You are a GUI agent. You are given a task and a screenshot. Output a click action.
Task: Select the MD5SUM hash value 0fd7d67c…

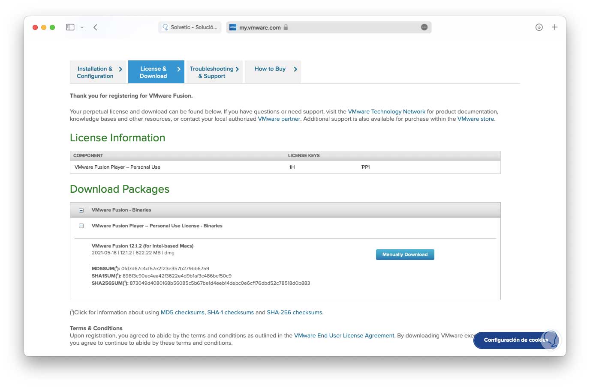coord(165,269)
